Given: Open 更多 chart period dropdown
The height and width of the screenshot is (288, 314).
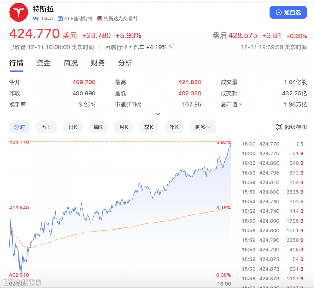Looking at the screenshot, I should coord(203,127).
